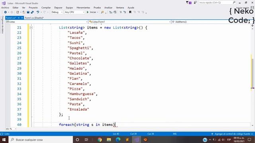Open the notifications flag in the title bar
Viewport: 255px width, 143px height.
188,3
